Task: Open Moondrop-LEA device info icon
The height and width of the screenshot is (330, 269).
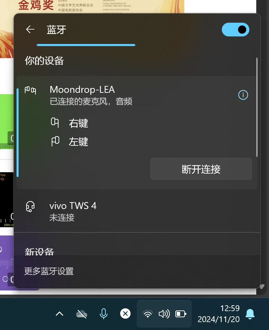Action: (x=243, y=95)
